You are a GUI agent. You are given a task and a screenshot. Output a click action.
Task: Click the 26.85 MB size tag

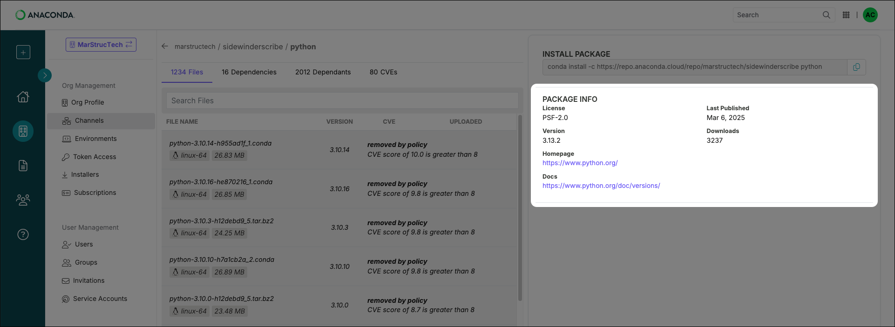point(230,194)
